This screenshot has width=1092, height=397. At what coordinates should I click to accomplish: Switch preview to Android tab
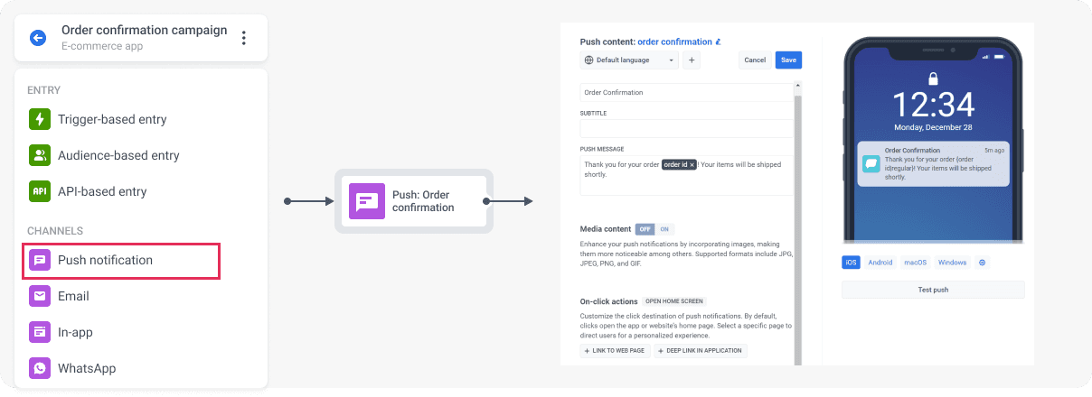(880, 263)
